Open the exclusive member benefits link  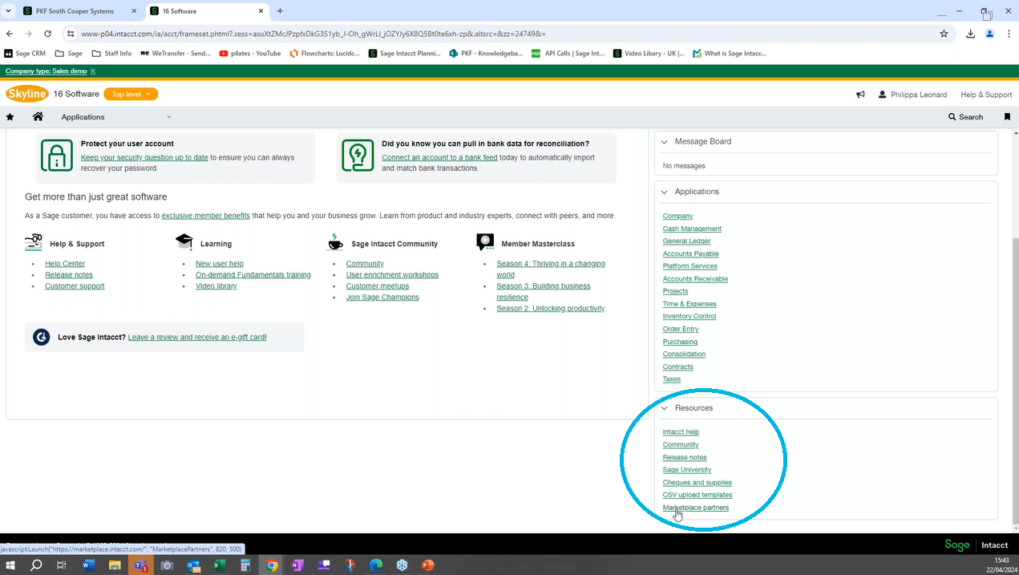point(206,217)
